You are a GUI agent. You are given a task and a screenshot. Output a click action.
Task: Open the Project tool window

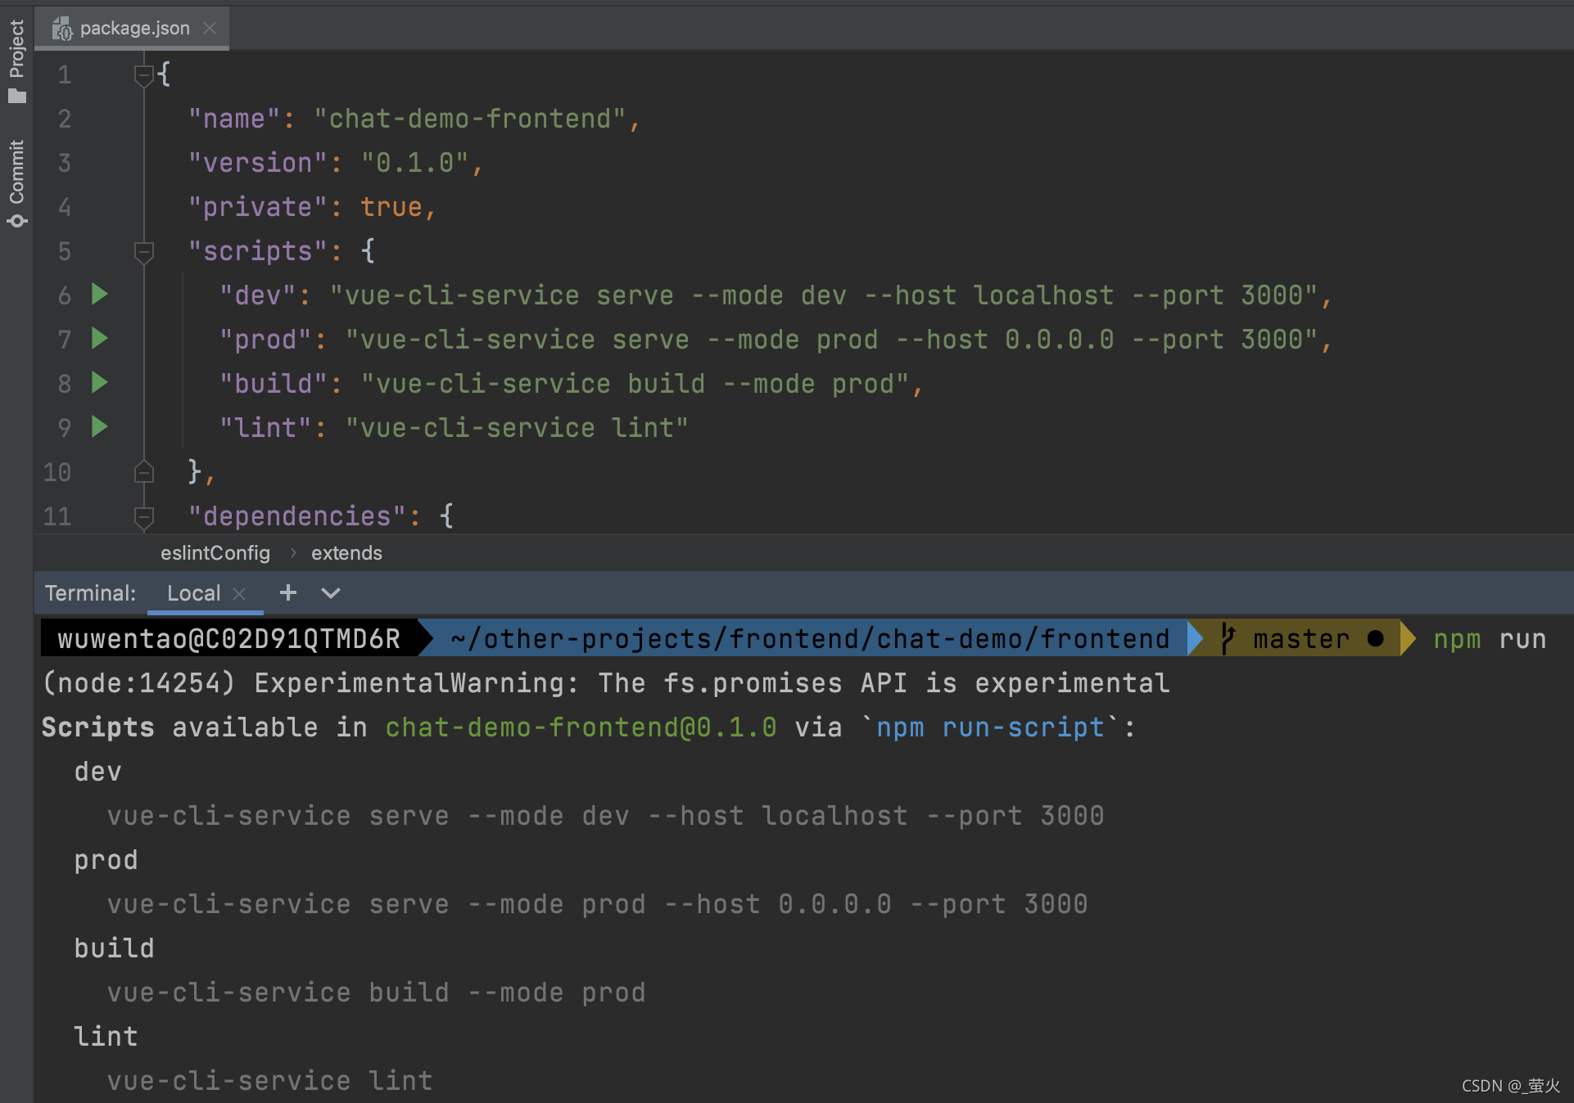pos(16,61)
